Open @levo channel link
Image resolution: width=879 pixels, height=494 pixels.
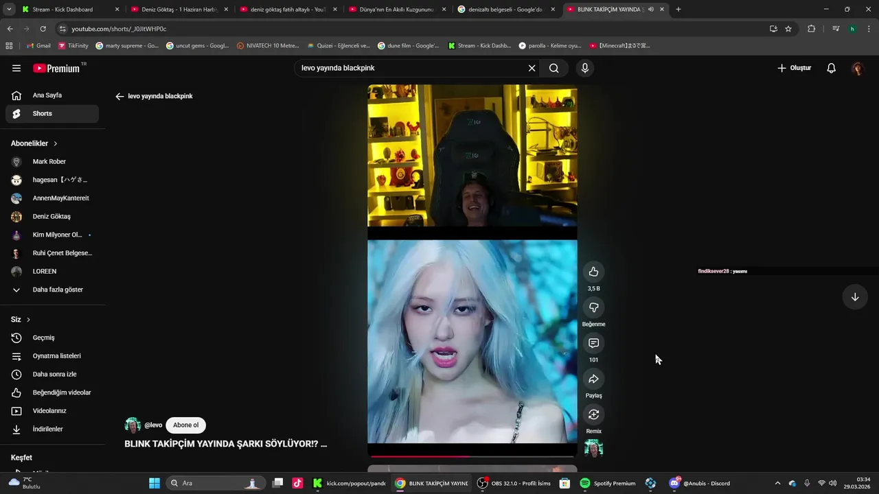(153, 425)
